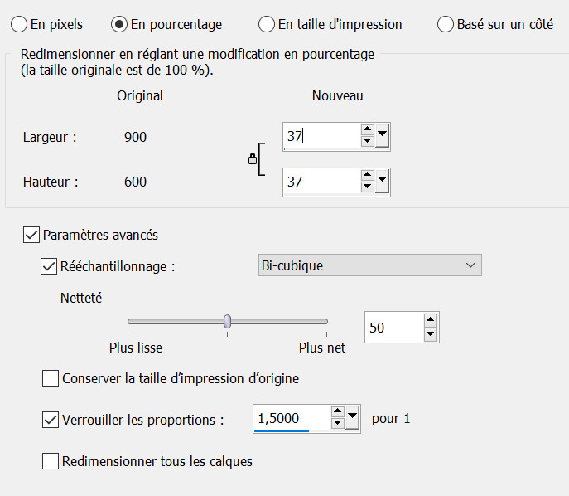Open the Largeur field dropdown arrow
The height and width of the screenshot is (496, 569).
[382, 135]
